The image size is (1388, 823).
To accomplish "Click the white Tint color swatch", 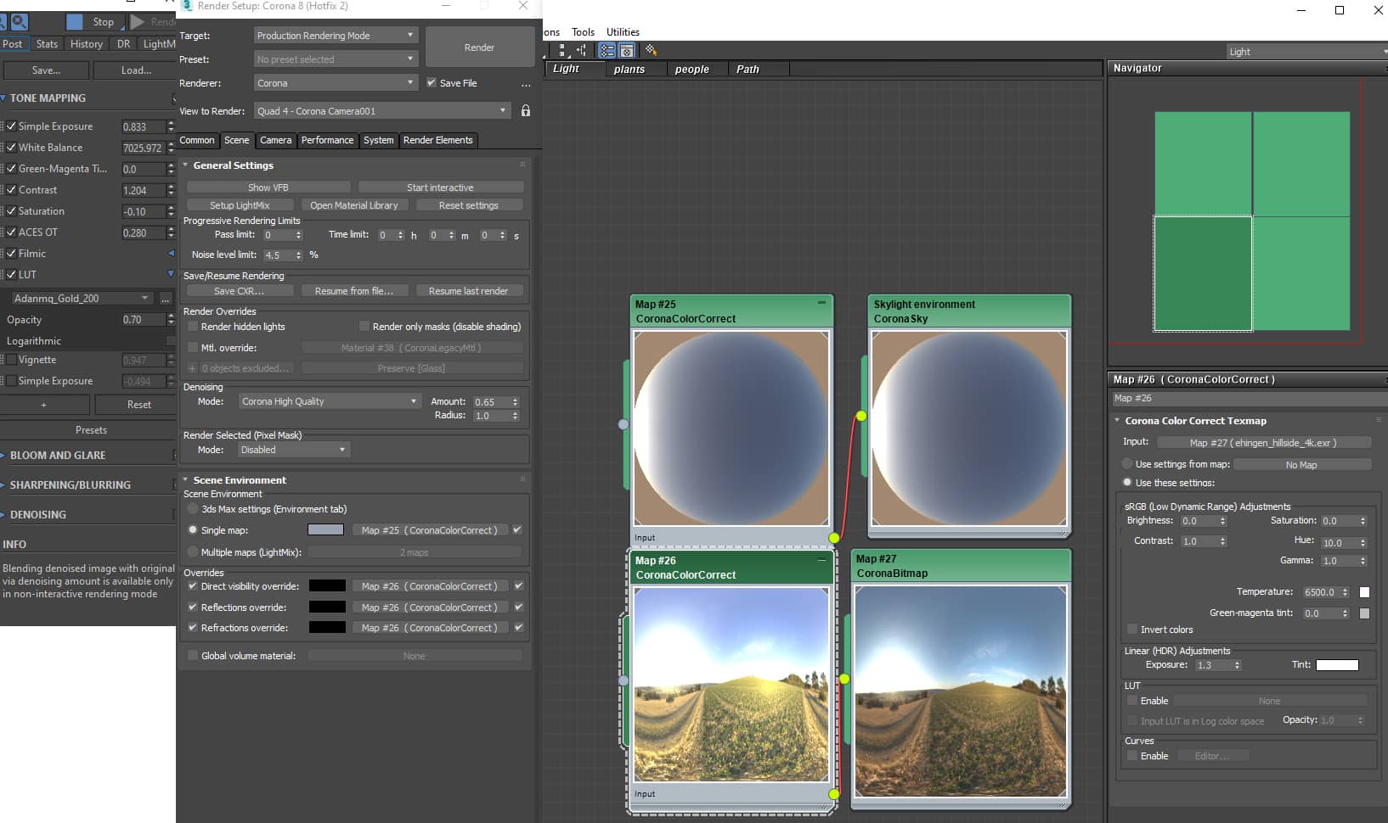I will pyautogui.click(x=1337, y=665).
